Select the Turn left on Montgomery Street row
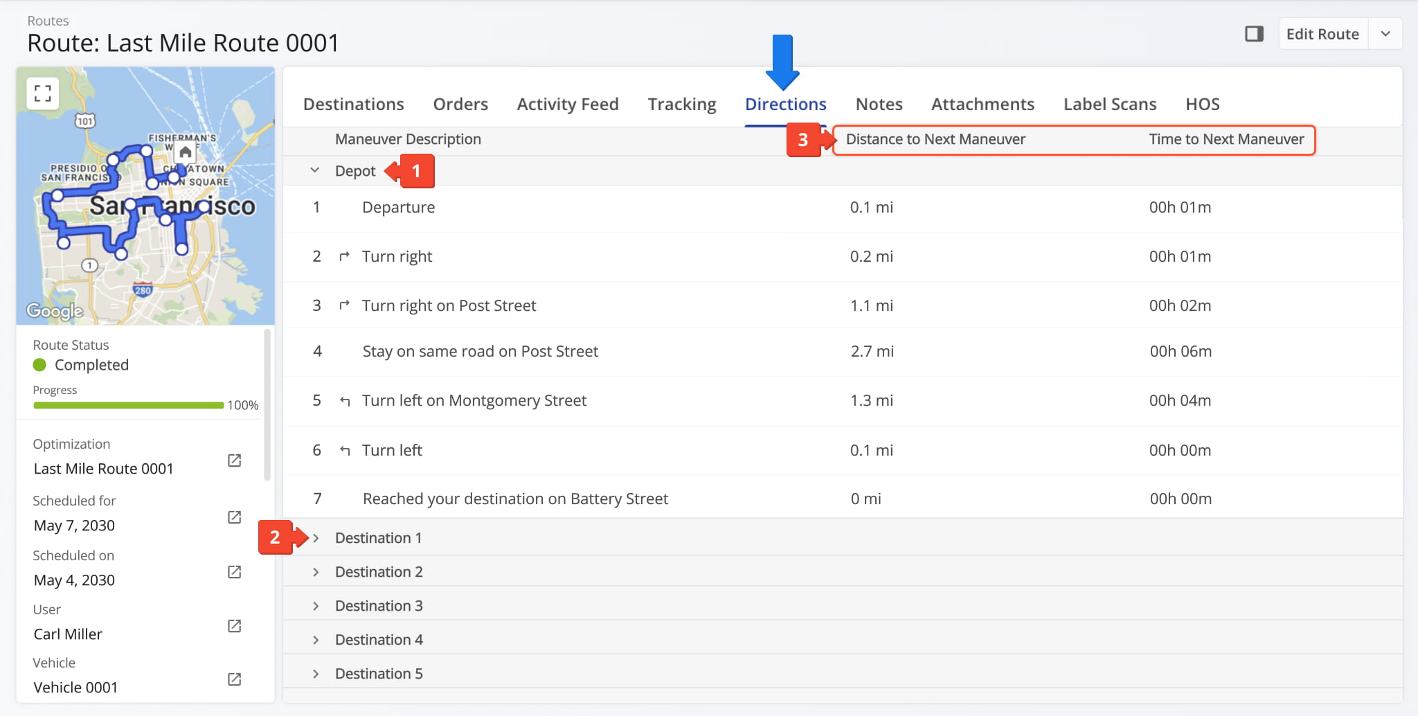This screenshot has width=1418, height=716. (474, 401)
